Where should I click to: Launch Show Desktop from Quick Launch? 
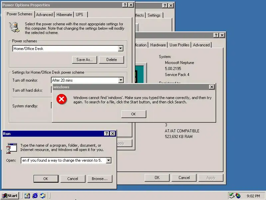click(27, 196)
